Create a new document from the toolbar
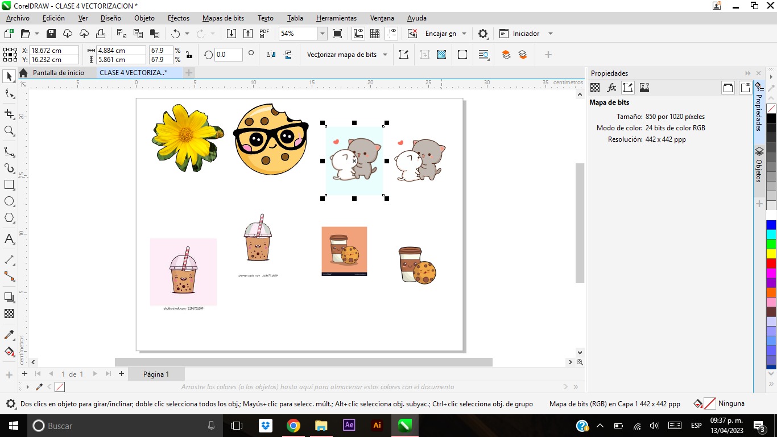 tap(9, 34)
